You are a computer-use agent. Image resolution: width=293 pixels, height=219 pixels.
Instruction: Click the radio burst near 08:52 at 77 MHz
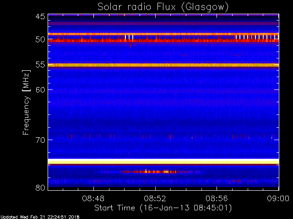pos(152,172)
